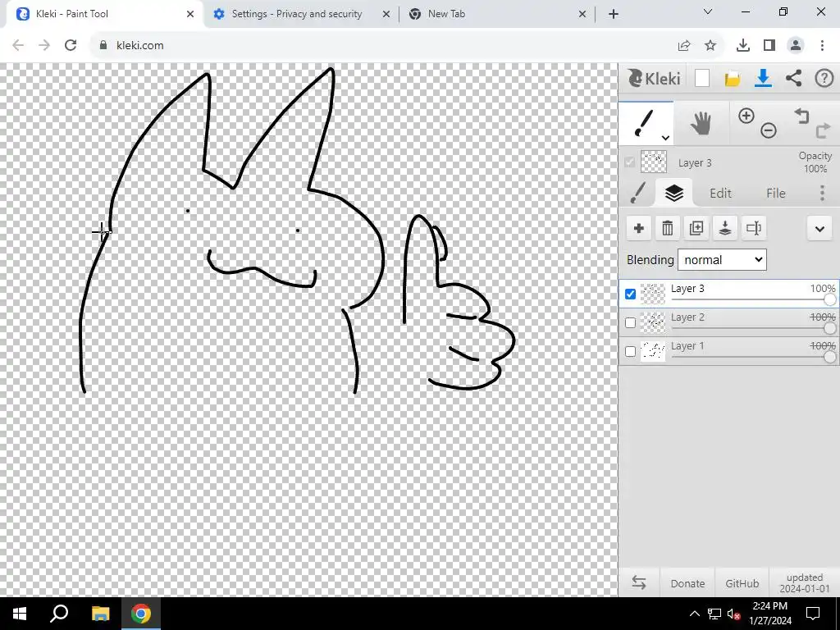Open the Blending mode dropdown
Viewport: 840px width, 630px height.
coord(722,260)
